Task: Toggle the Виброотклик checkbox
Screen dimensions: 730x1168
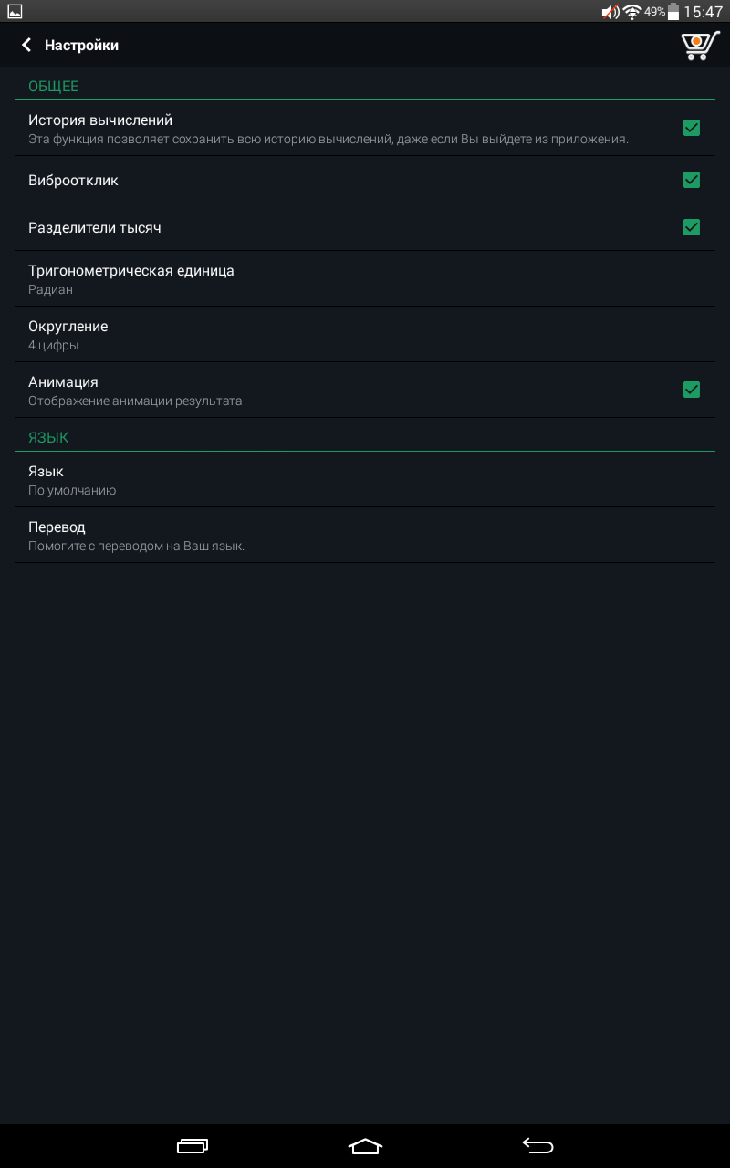Action: coord(692,180)
